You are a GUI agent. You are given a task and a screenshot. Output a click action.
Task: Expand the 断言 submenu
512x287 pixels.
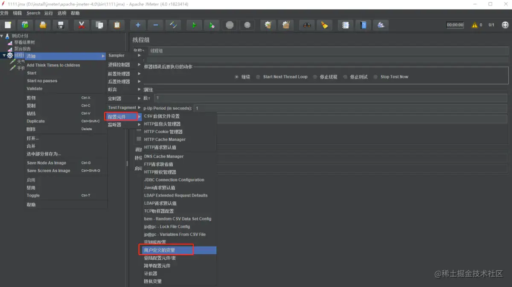[124, 90]
